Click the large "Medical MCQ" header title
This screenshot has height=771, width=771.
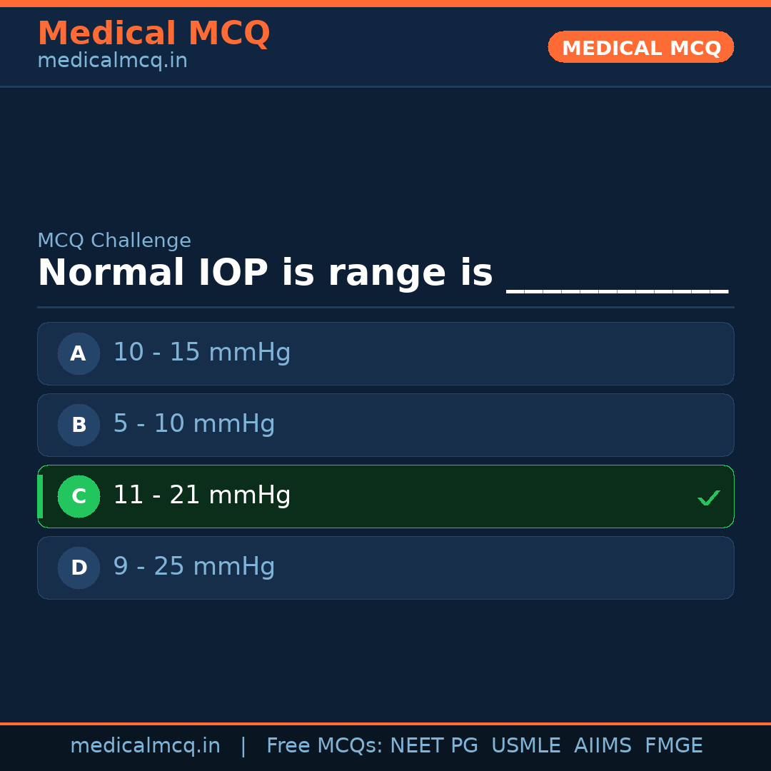tap(153, 34)
